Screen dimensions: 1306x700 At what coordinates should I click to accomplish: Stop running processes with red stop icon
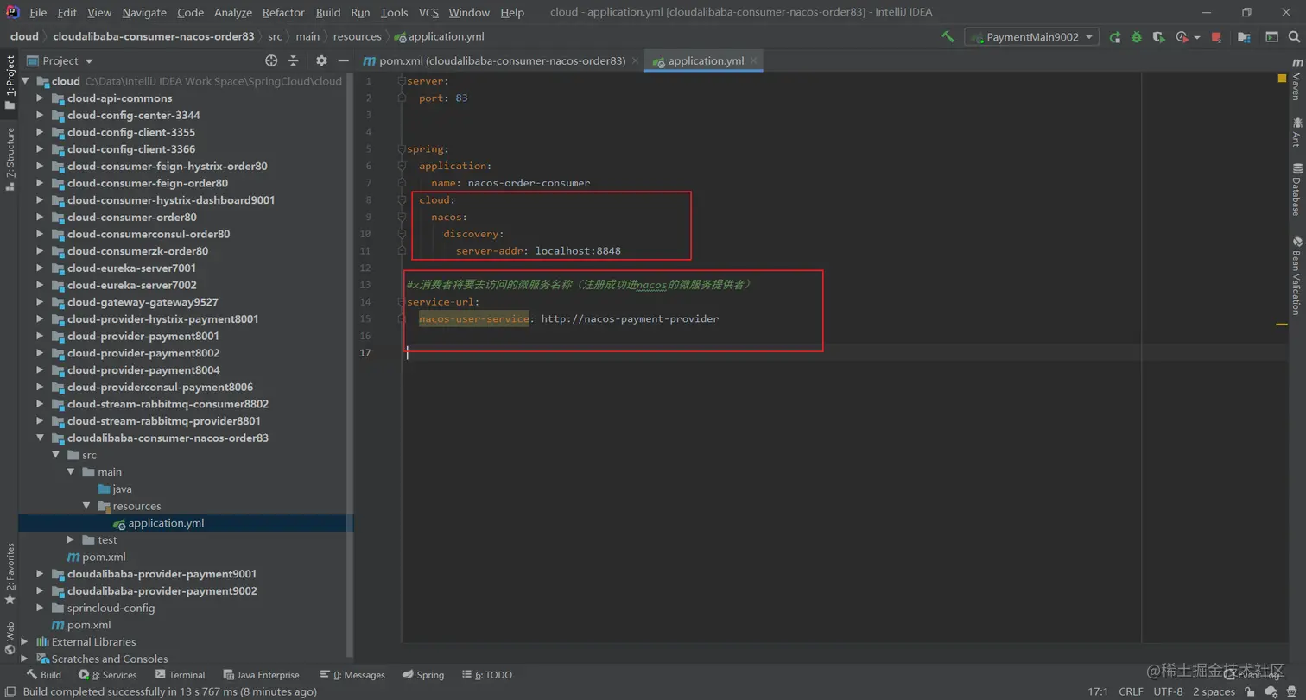(1216, 37)
